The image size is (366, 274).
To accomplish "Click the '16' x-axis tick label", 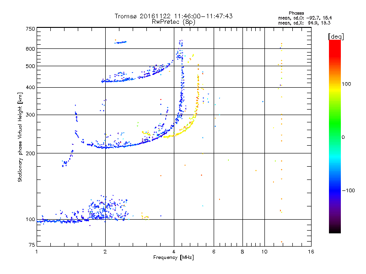I will tap(311, 252).
